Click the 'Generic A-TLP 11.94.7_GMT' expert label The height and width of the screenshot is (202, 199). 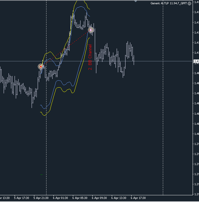tap(169, 3)
